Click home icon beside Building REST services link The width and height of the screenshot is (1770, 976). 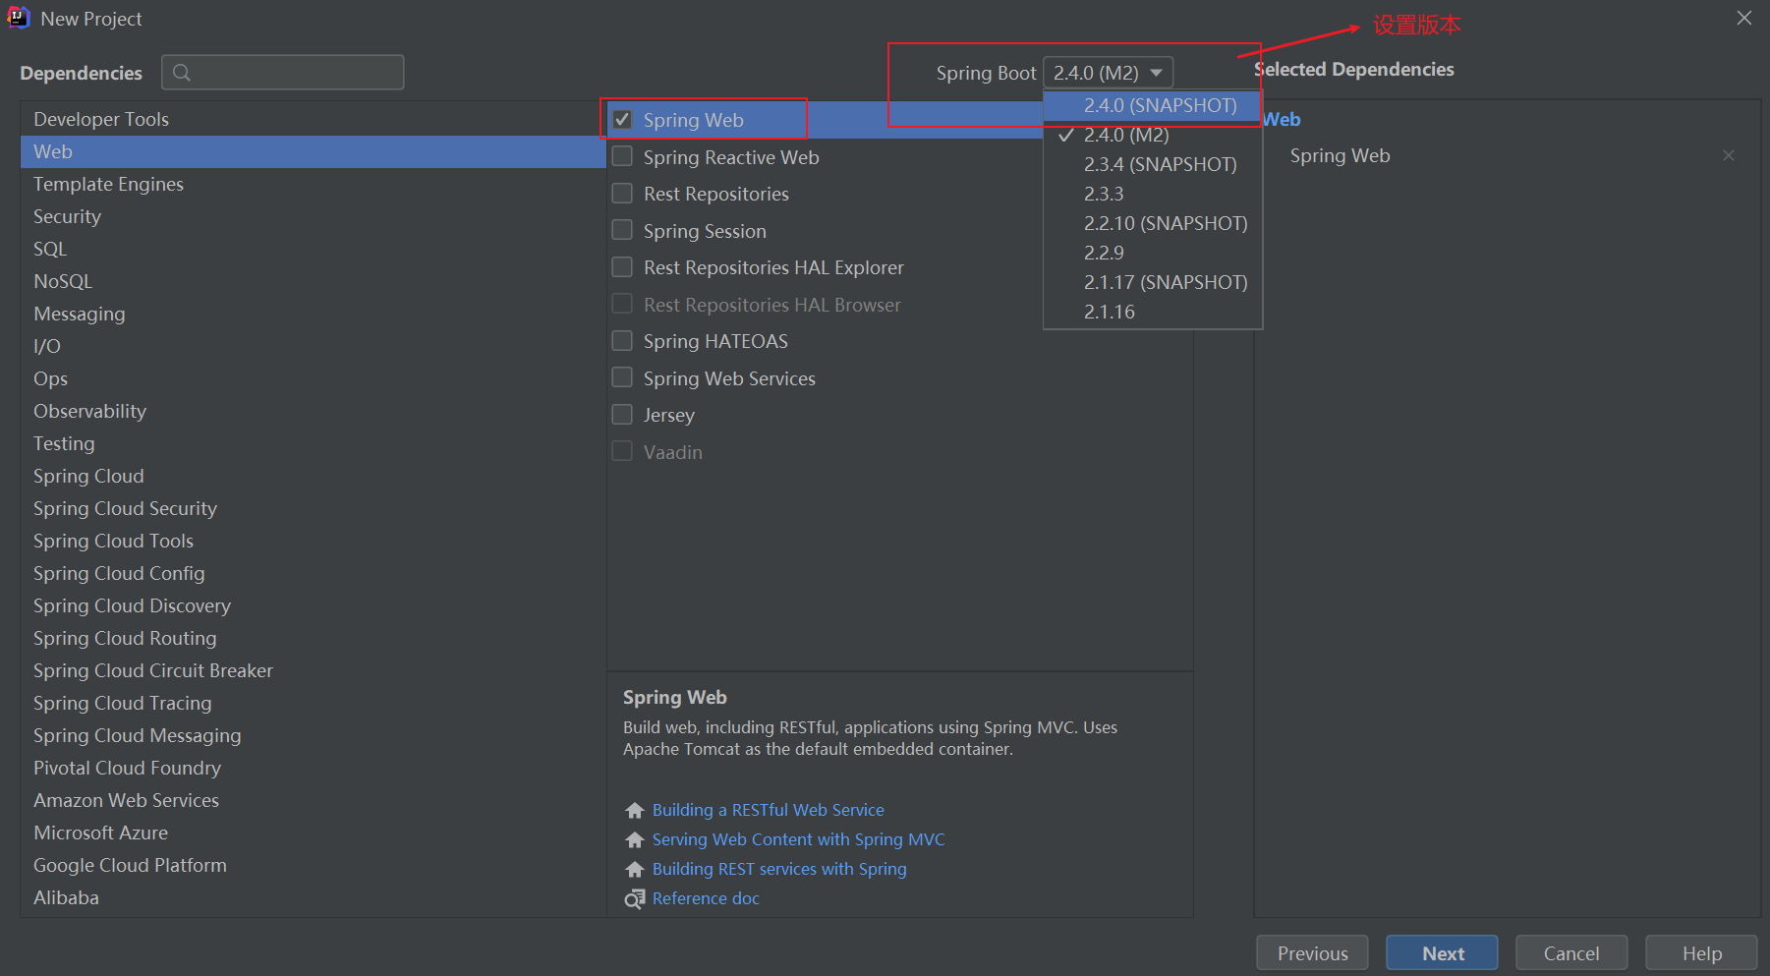click(635, 870)
